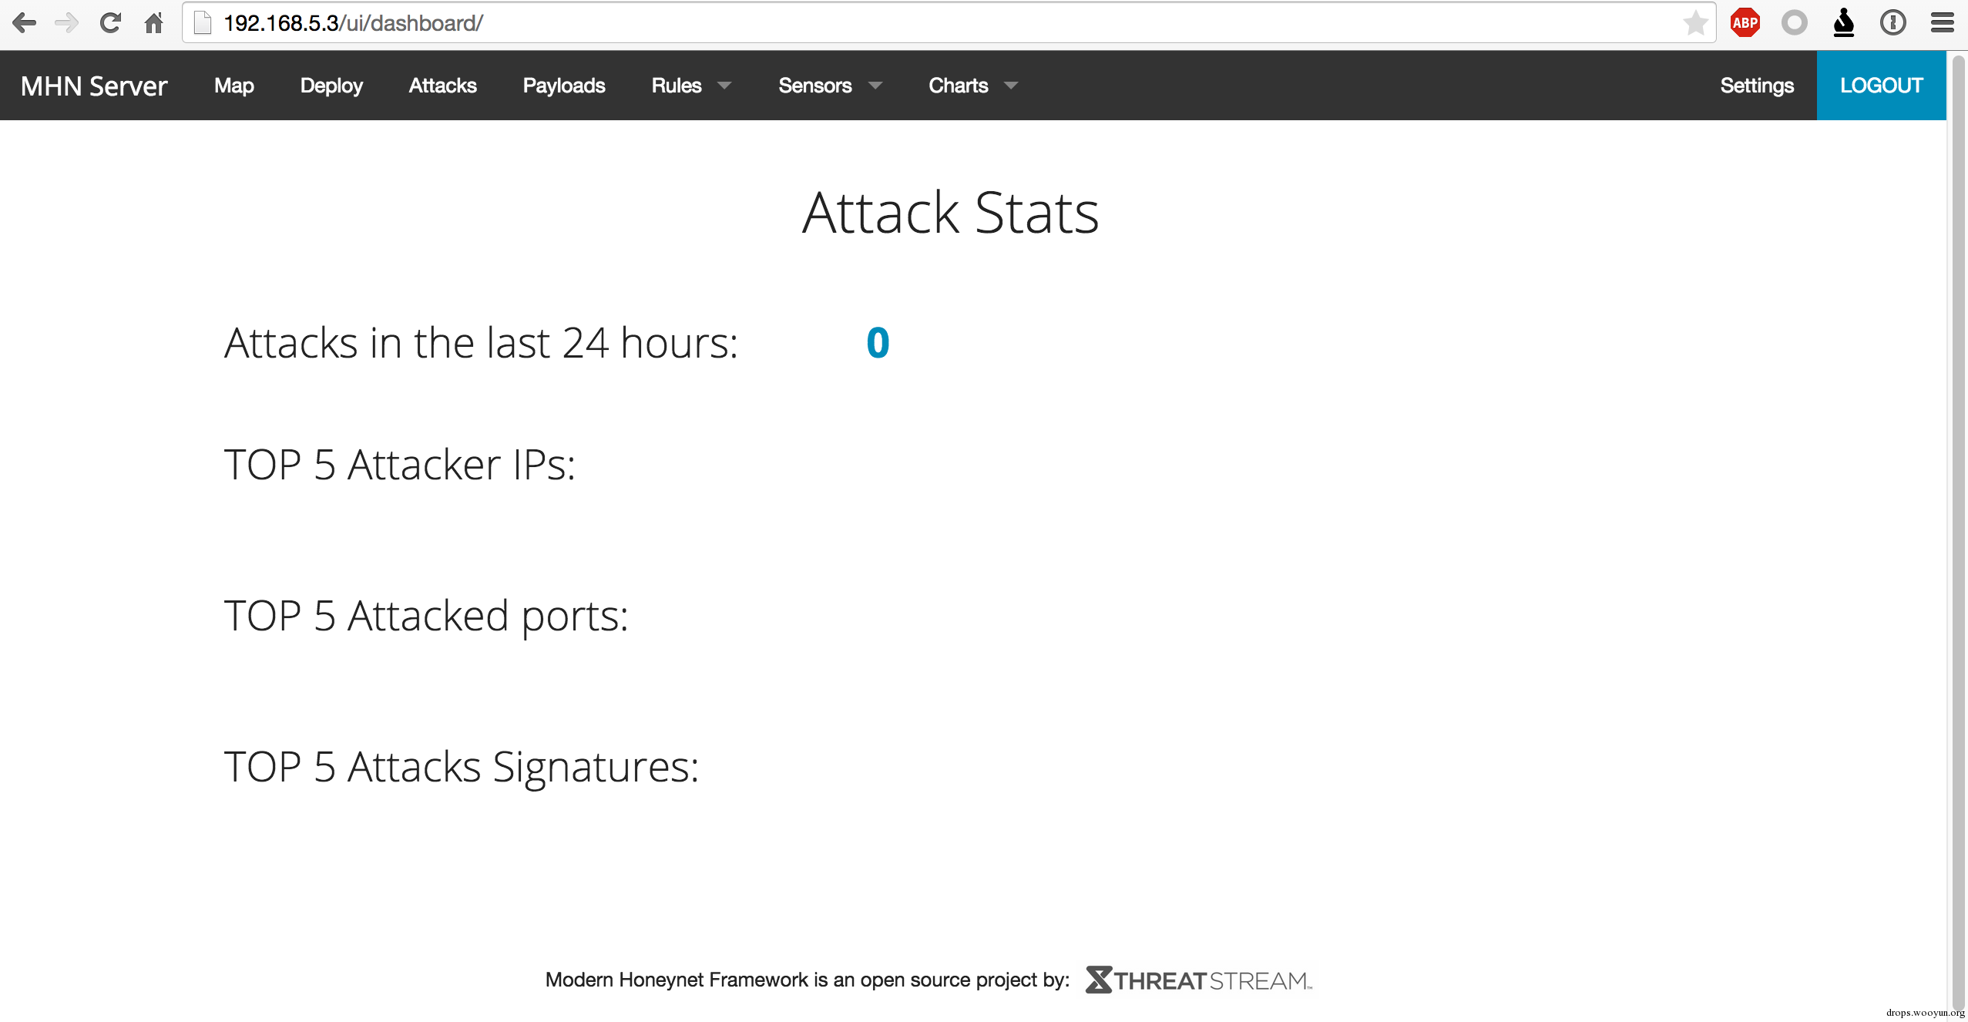Open the Map page
The image size is (1968, 1022).
tap(233, 86)
